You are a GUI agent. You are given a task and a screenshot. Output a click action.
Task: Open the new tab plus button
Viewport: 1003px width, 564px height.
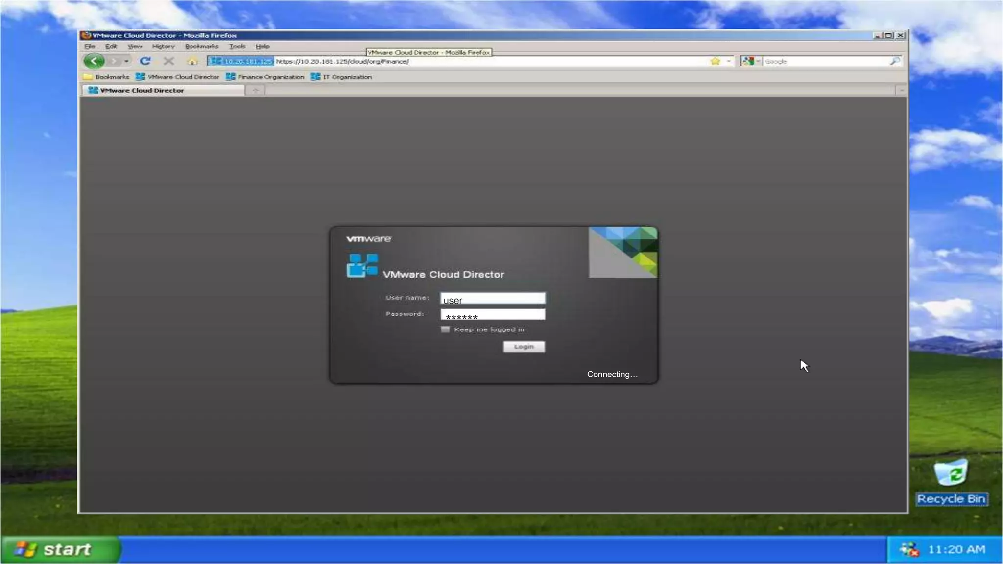pos(255,90)
